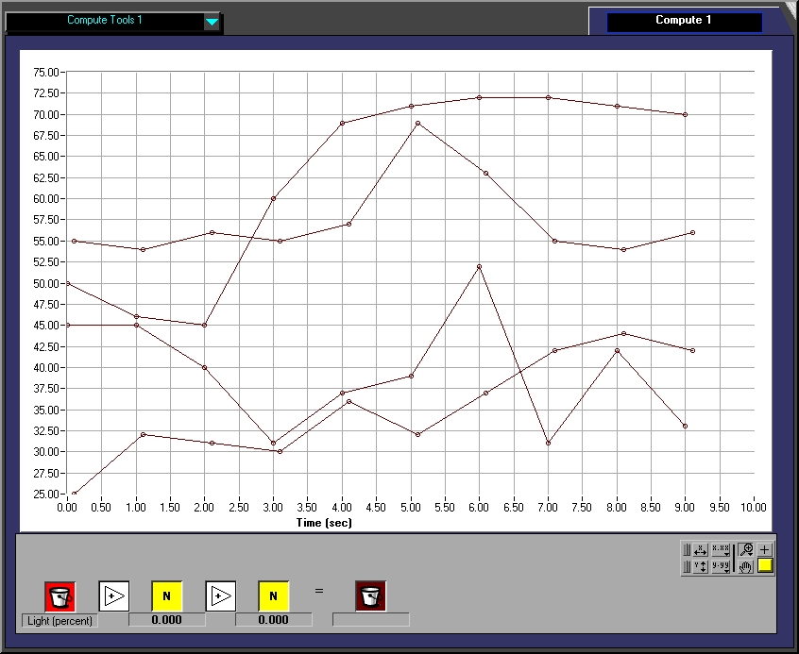
Task: Click the red Light sensor bucket icon
Action: pyautogui.click(x=59, y=595)
